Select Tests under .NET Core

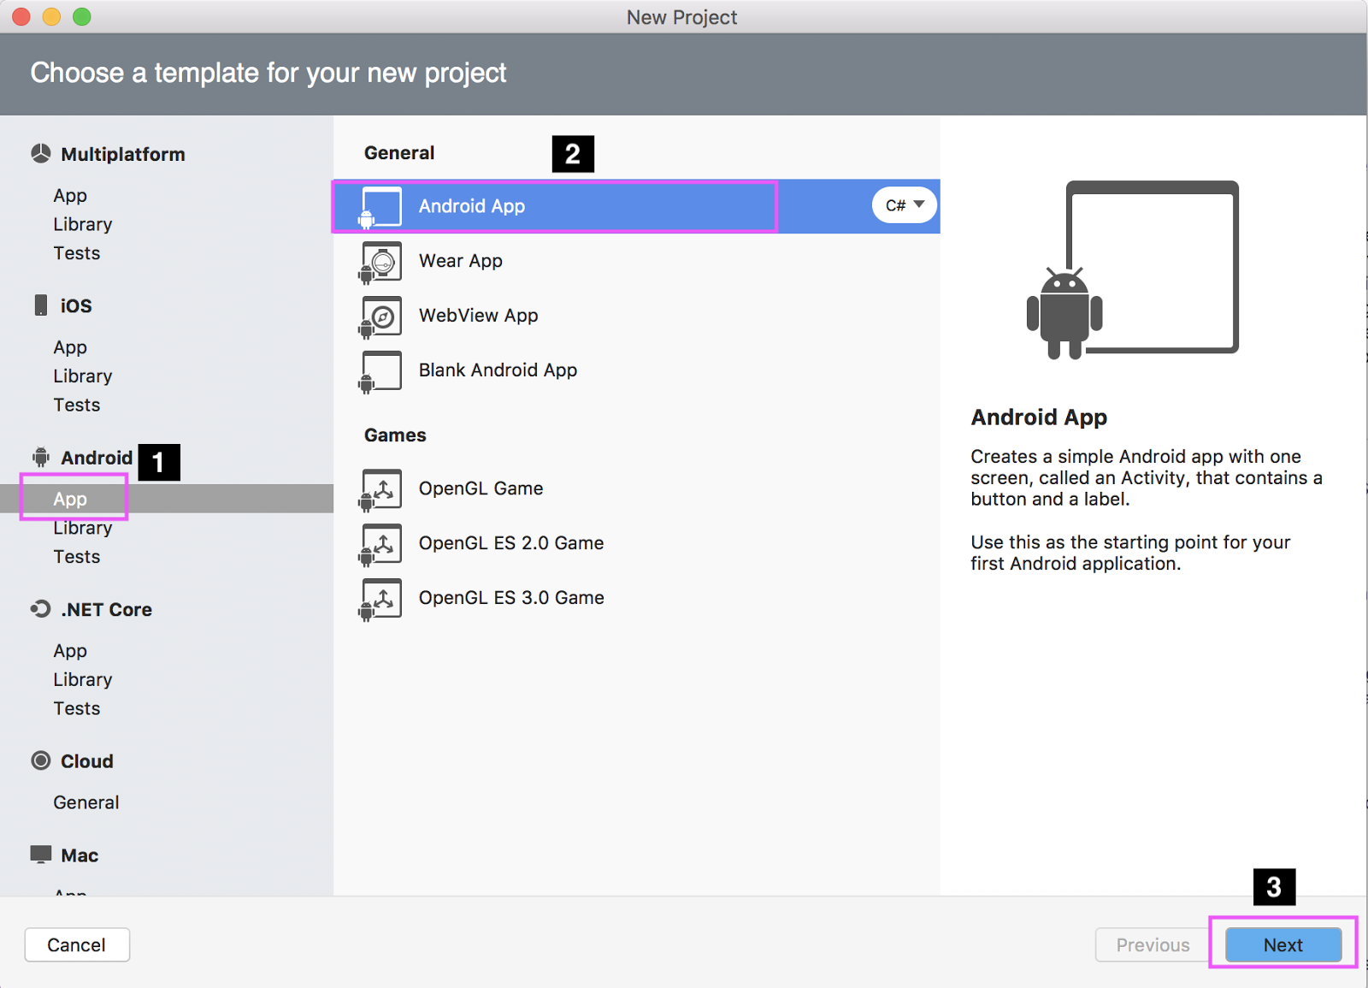tap(77, 708)
